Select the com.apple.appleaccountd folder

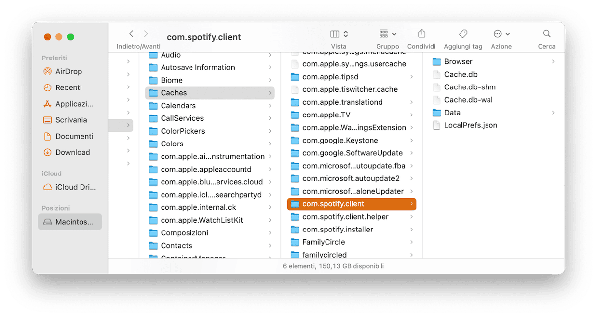point(210,169)
